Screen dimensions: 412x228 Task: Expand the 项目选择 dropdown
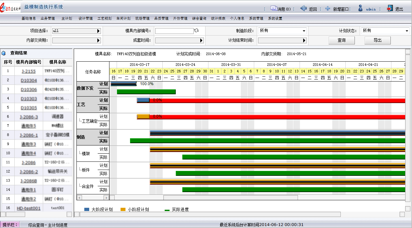(98, 31)
